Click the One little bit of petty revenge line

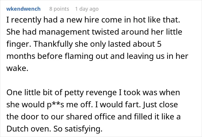(x=93, y=93)
